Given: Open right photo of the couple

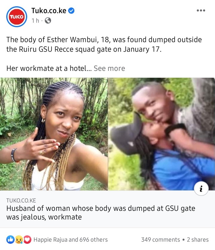Looking at the screenshot, I should (162, 134).
